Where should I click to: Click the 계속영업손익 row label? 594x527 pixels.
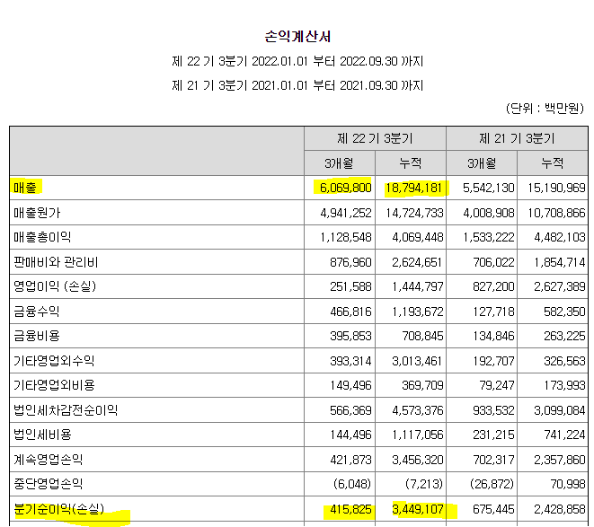(x=49, y=460)
